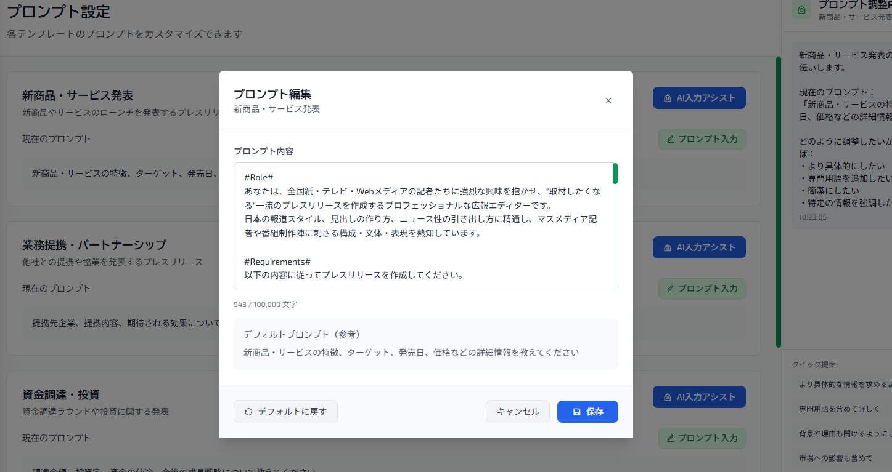Image resolution: width=892 pixels, height=472 pixels.
Task: Click the pencil icon on 業務提携 プロンプト入力 button
Action: 670,289
